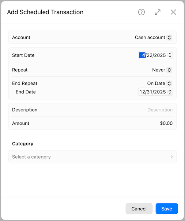Open the Select a category row
Image resolution: width=185 pixels, height=221 pixels.
[92, 157]
